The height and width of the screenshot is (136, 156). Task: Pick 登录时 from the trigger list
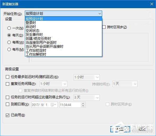tap(63, 23)
